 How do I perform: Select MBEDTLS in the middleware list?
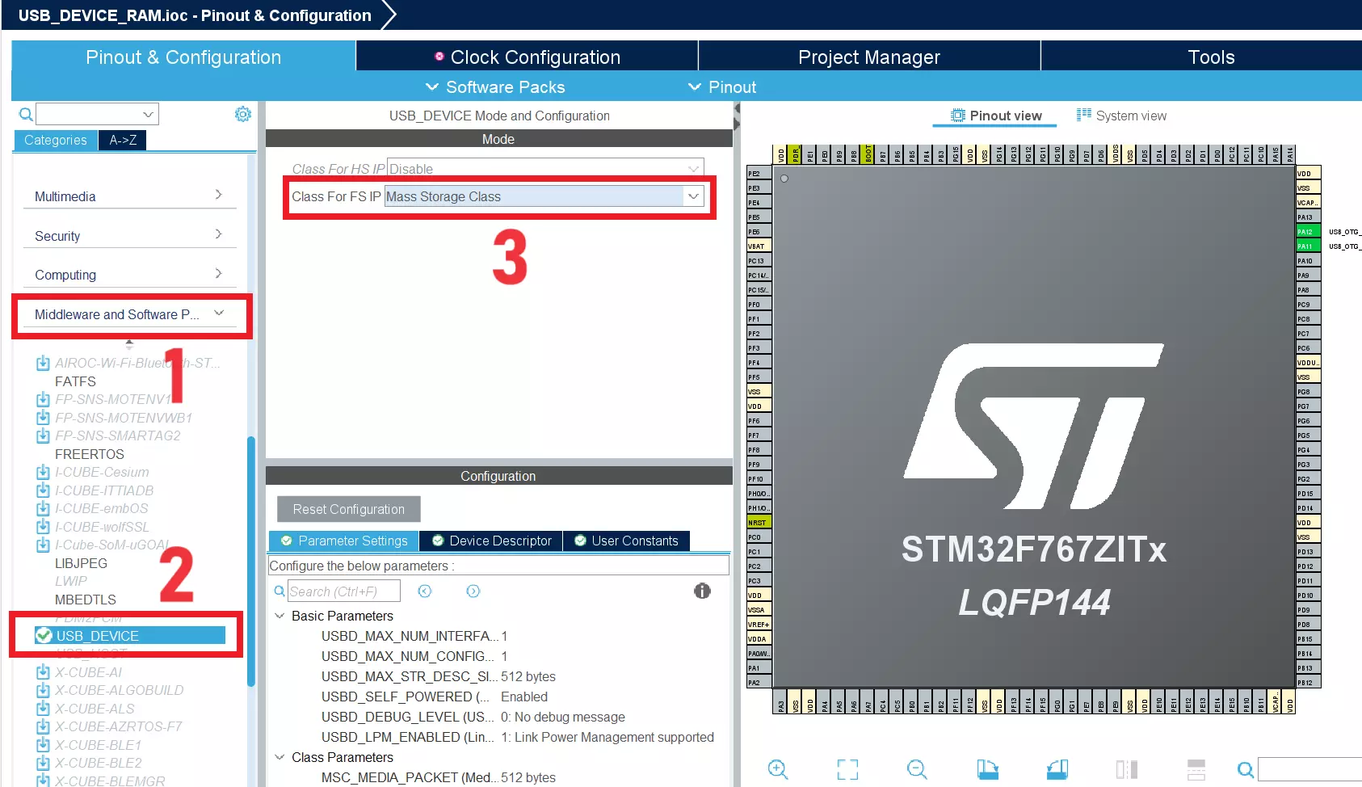tap(86, 600)
